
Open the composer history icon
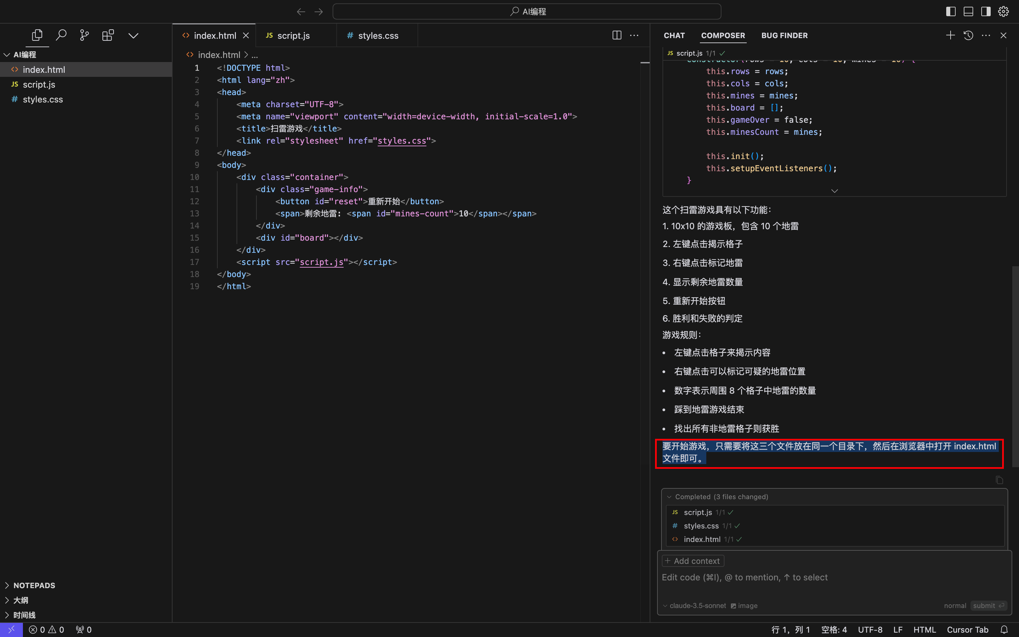(x=968, y=35)
